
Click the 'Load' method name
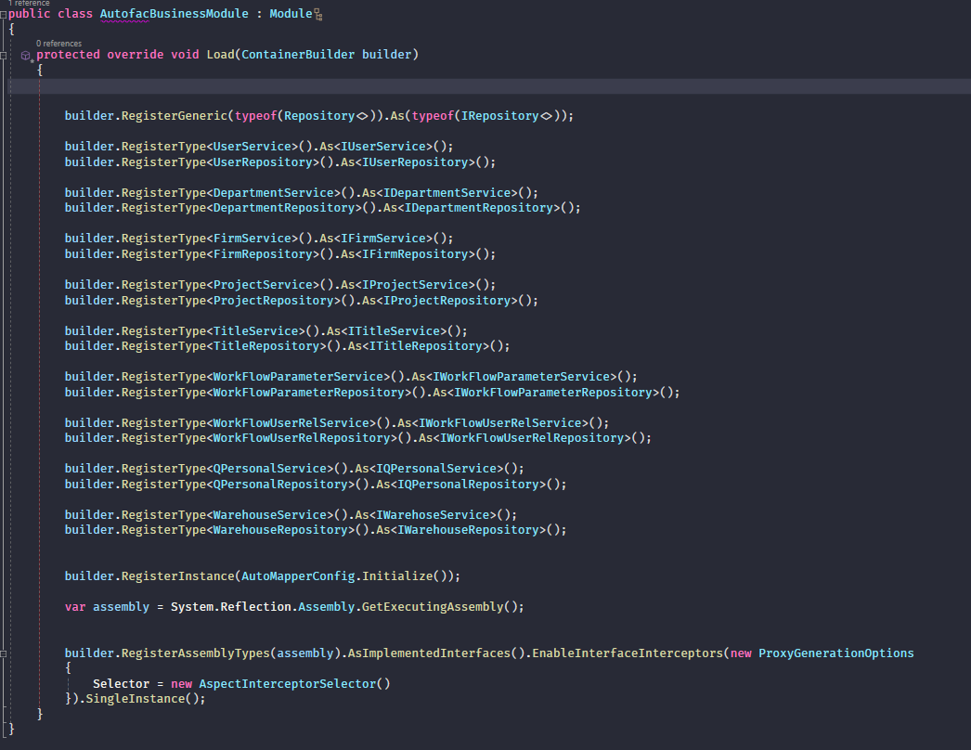(x=220, y=55)
